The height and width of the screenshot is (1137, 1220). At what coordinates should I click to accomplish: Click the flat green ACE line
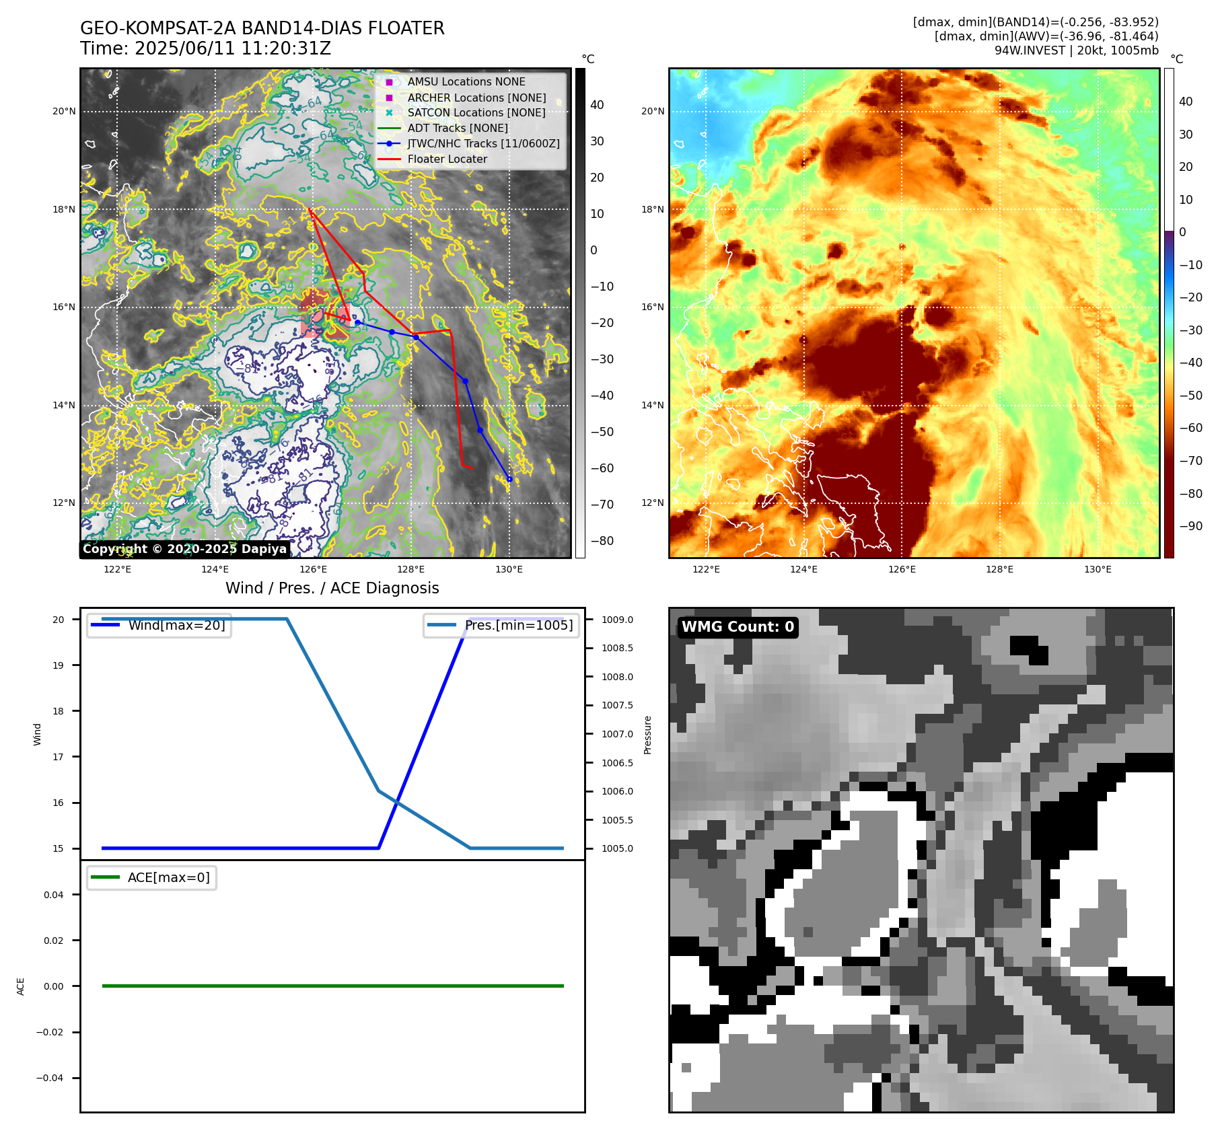332,986
